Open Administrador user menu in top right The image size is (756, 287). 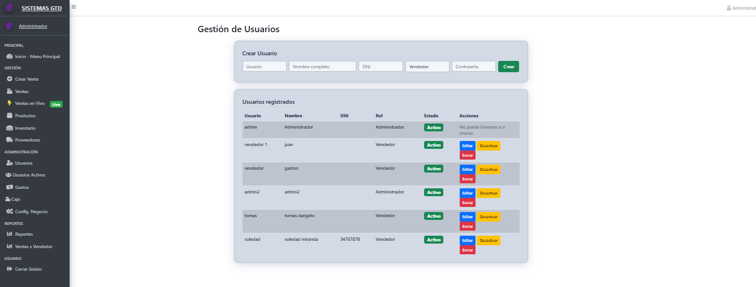[741, 8]
